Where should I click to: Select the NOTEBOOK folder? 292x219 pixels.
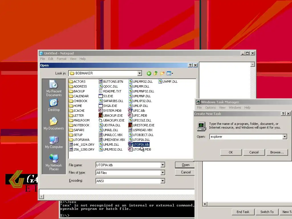[79, 125]
